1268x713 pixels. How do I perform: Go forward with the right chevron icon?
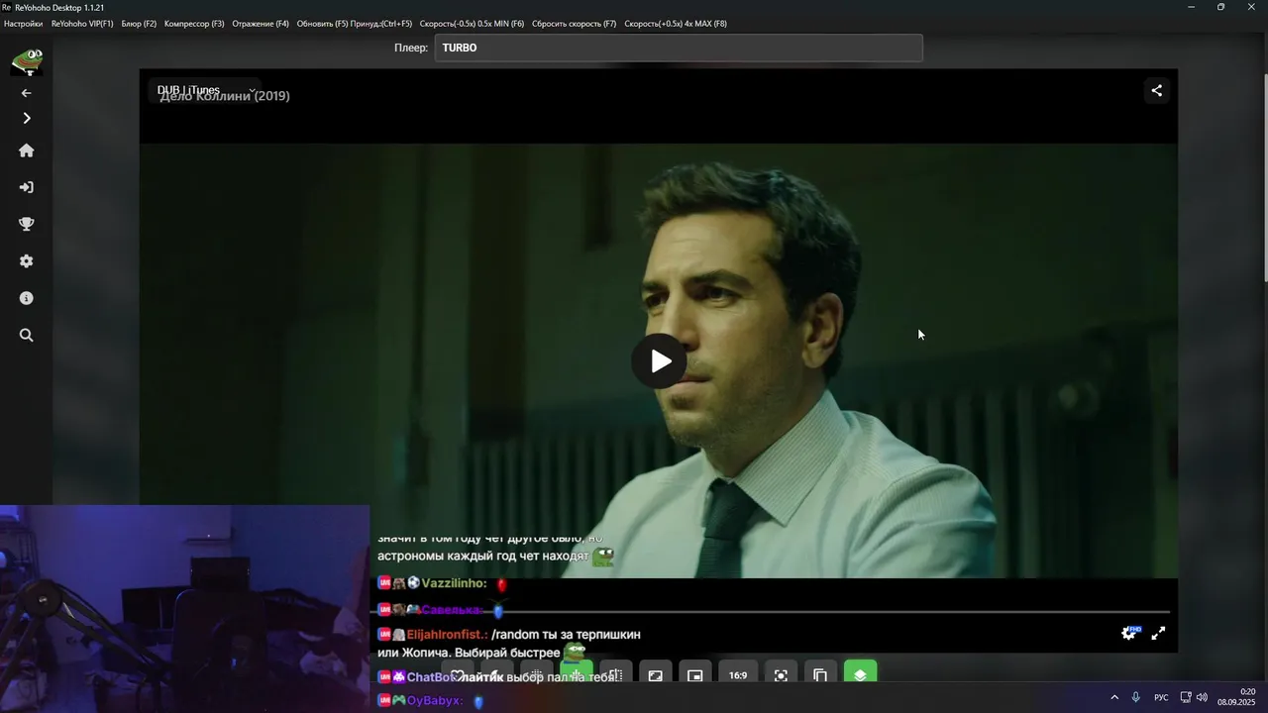[27, 118]
